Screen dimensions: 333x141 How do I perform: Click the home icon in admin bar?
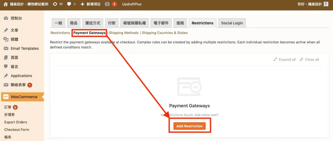click(6, 4)
